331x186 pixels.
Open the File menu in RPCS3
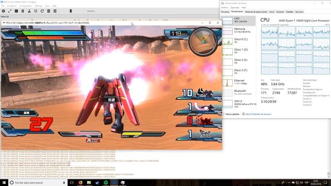coord(3,6)
